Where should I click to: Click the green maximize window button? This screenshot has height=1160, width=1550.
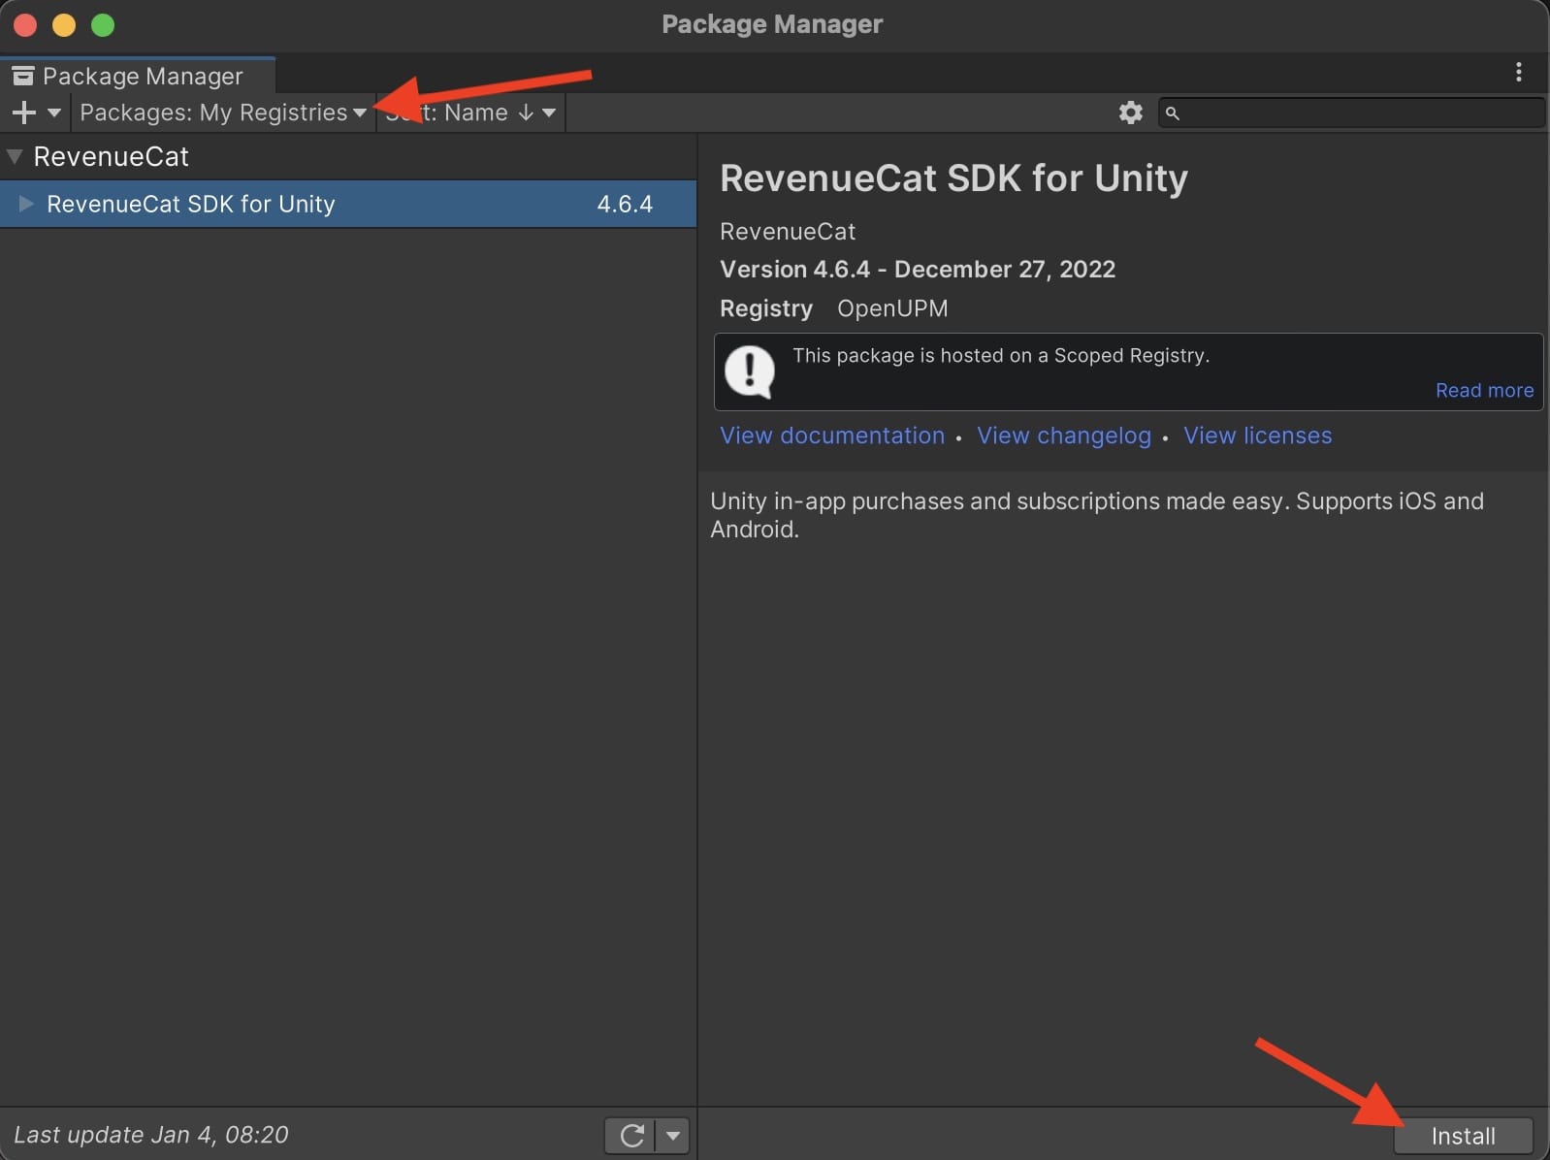(103, 25)
